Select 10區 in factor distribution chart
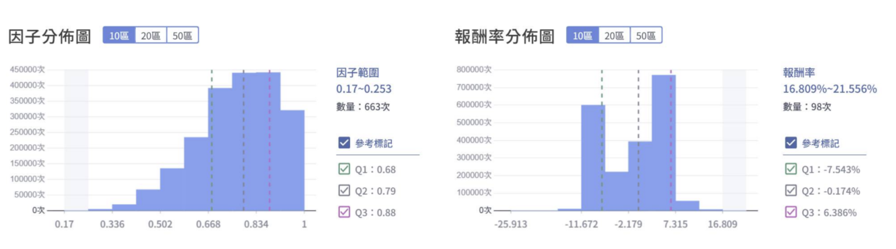 point(119,35)
